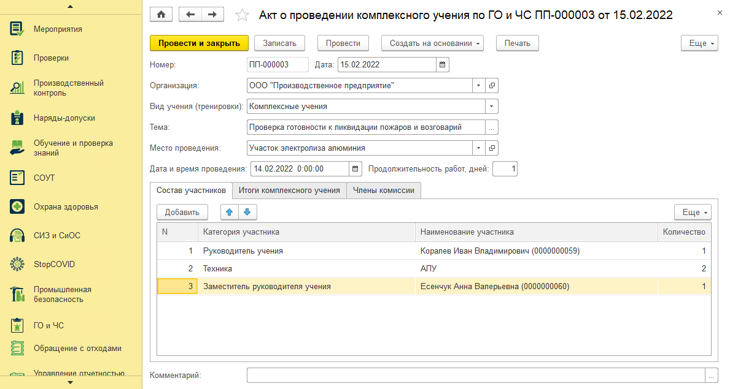Click the Комментарий text field

(476, 376)
